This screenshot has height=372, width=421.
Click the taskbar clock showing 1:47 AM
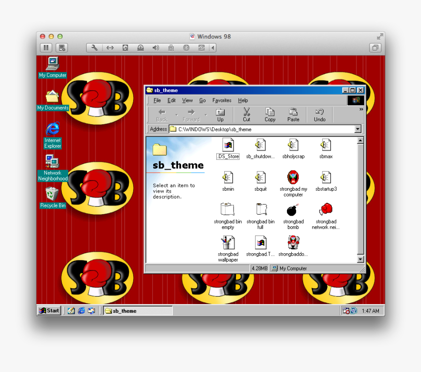[x=370, y=311]
